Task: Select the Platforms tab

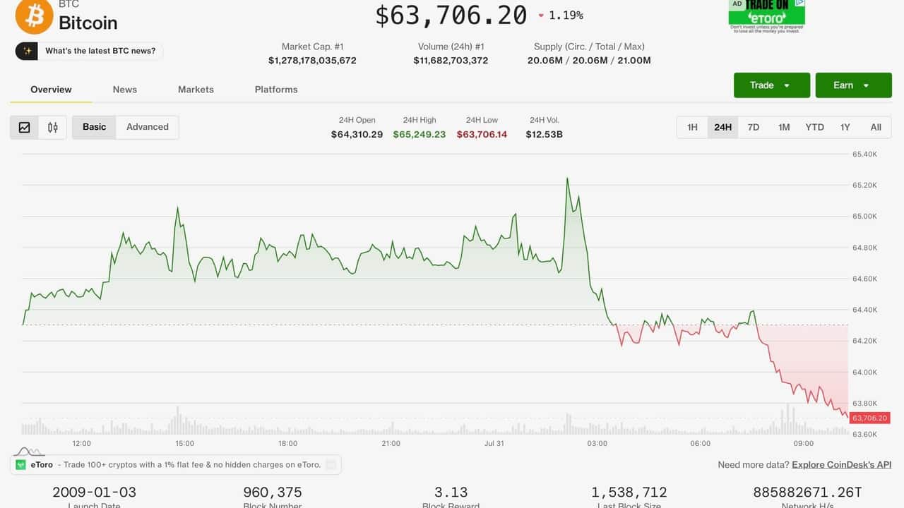Action: (276, 90)
